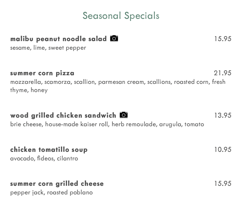Viewport: 243px width, 200px height.
Task: Click pepper jack, roasted poblano description
Action: click(x=51, y=192)
